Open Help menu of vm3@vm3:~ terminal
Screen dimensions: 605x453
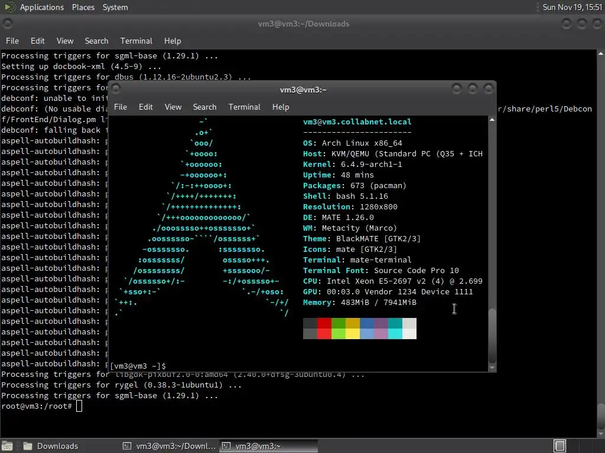point(281,107)
